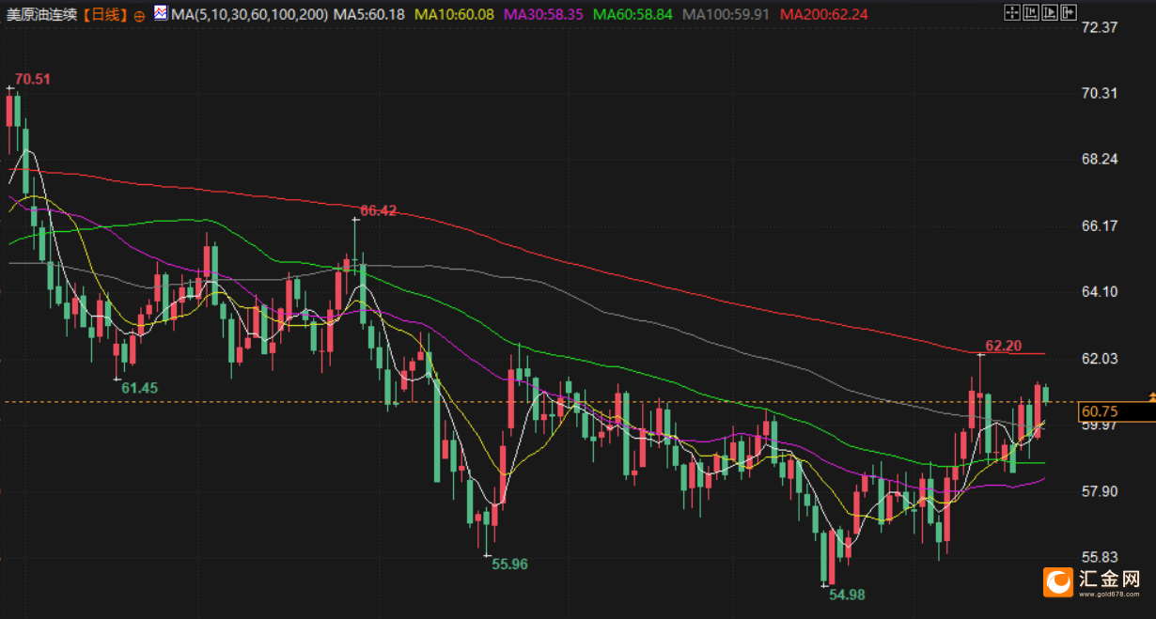
Task: Open the MA indicator chart icon
Action: tap(160, 14)
